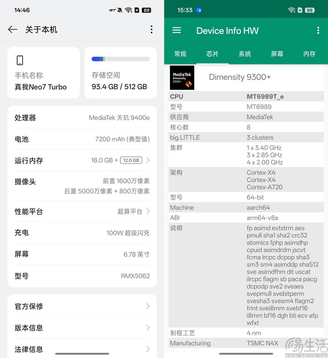Tap the MT6989 model value

point(259,107)
